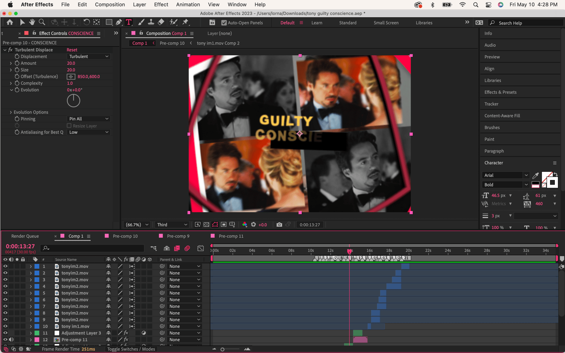
Task: Hide the Adjustment Layer 3 layer
Action: (5, 333)
